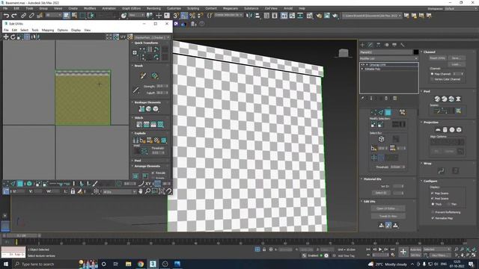Open the Mapping menu in Edit UVWs

click(48, 30)
